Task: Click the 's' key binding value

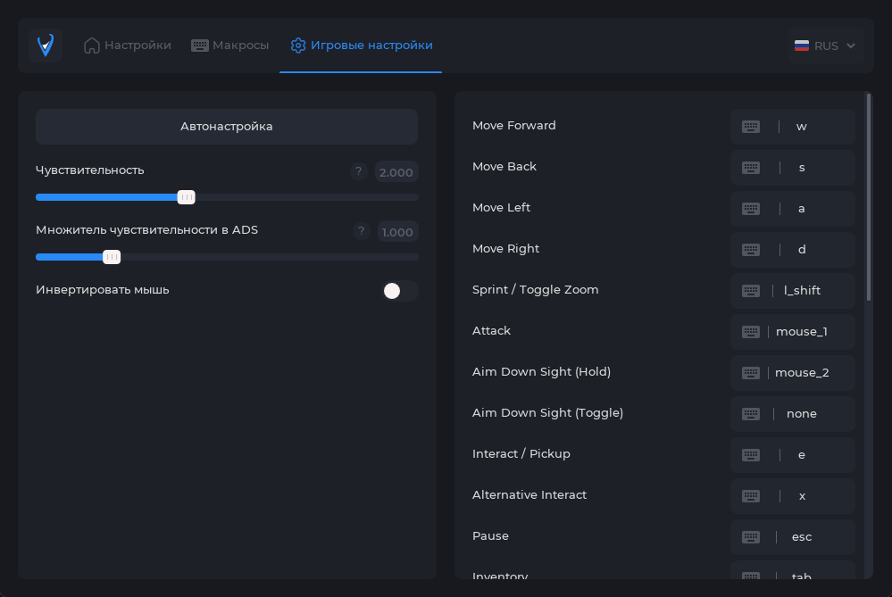Action: coord(802,167)
